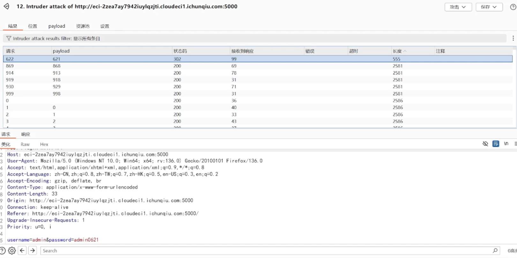Toggle hide non-printable characters eye icon
The image size is (517, 258).
[x=485, y=144]
